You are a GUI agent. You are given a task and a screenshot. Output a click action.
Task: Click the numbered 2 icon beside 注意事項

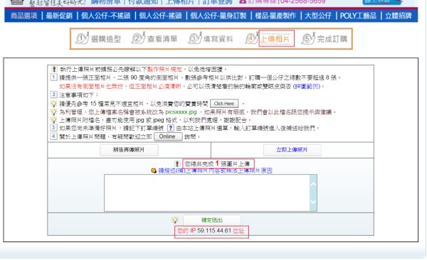[x=53, y=94]
